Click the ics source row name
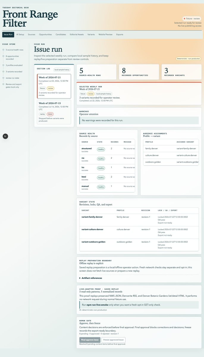Viewport: 204px width, 357px height. pos(83,167)
